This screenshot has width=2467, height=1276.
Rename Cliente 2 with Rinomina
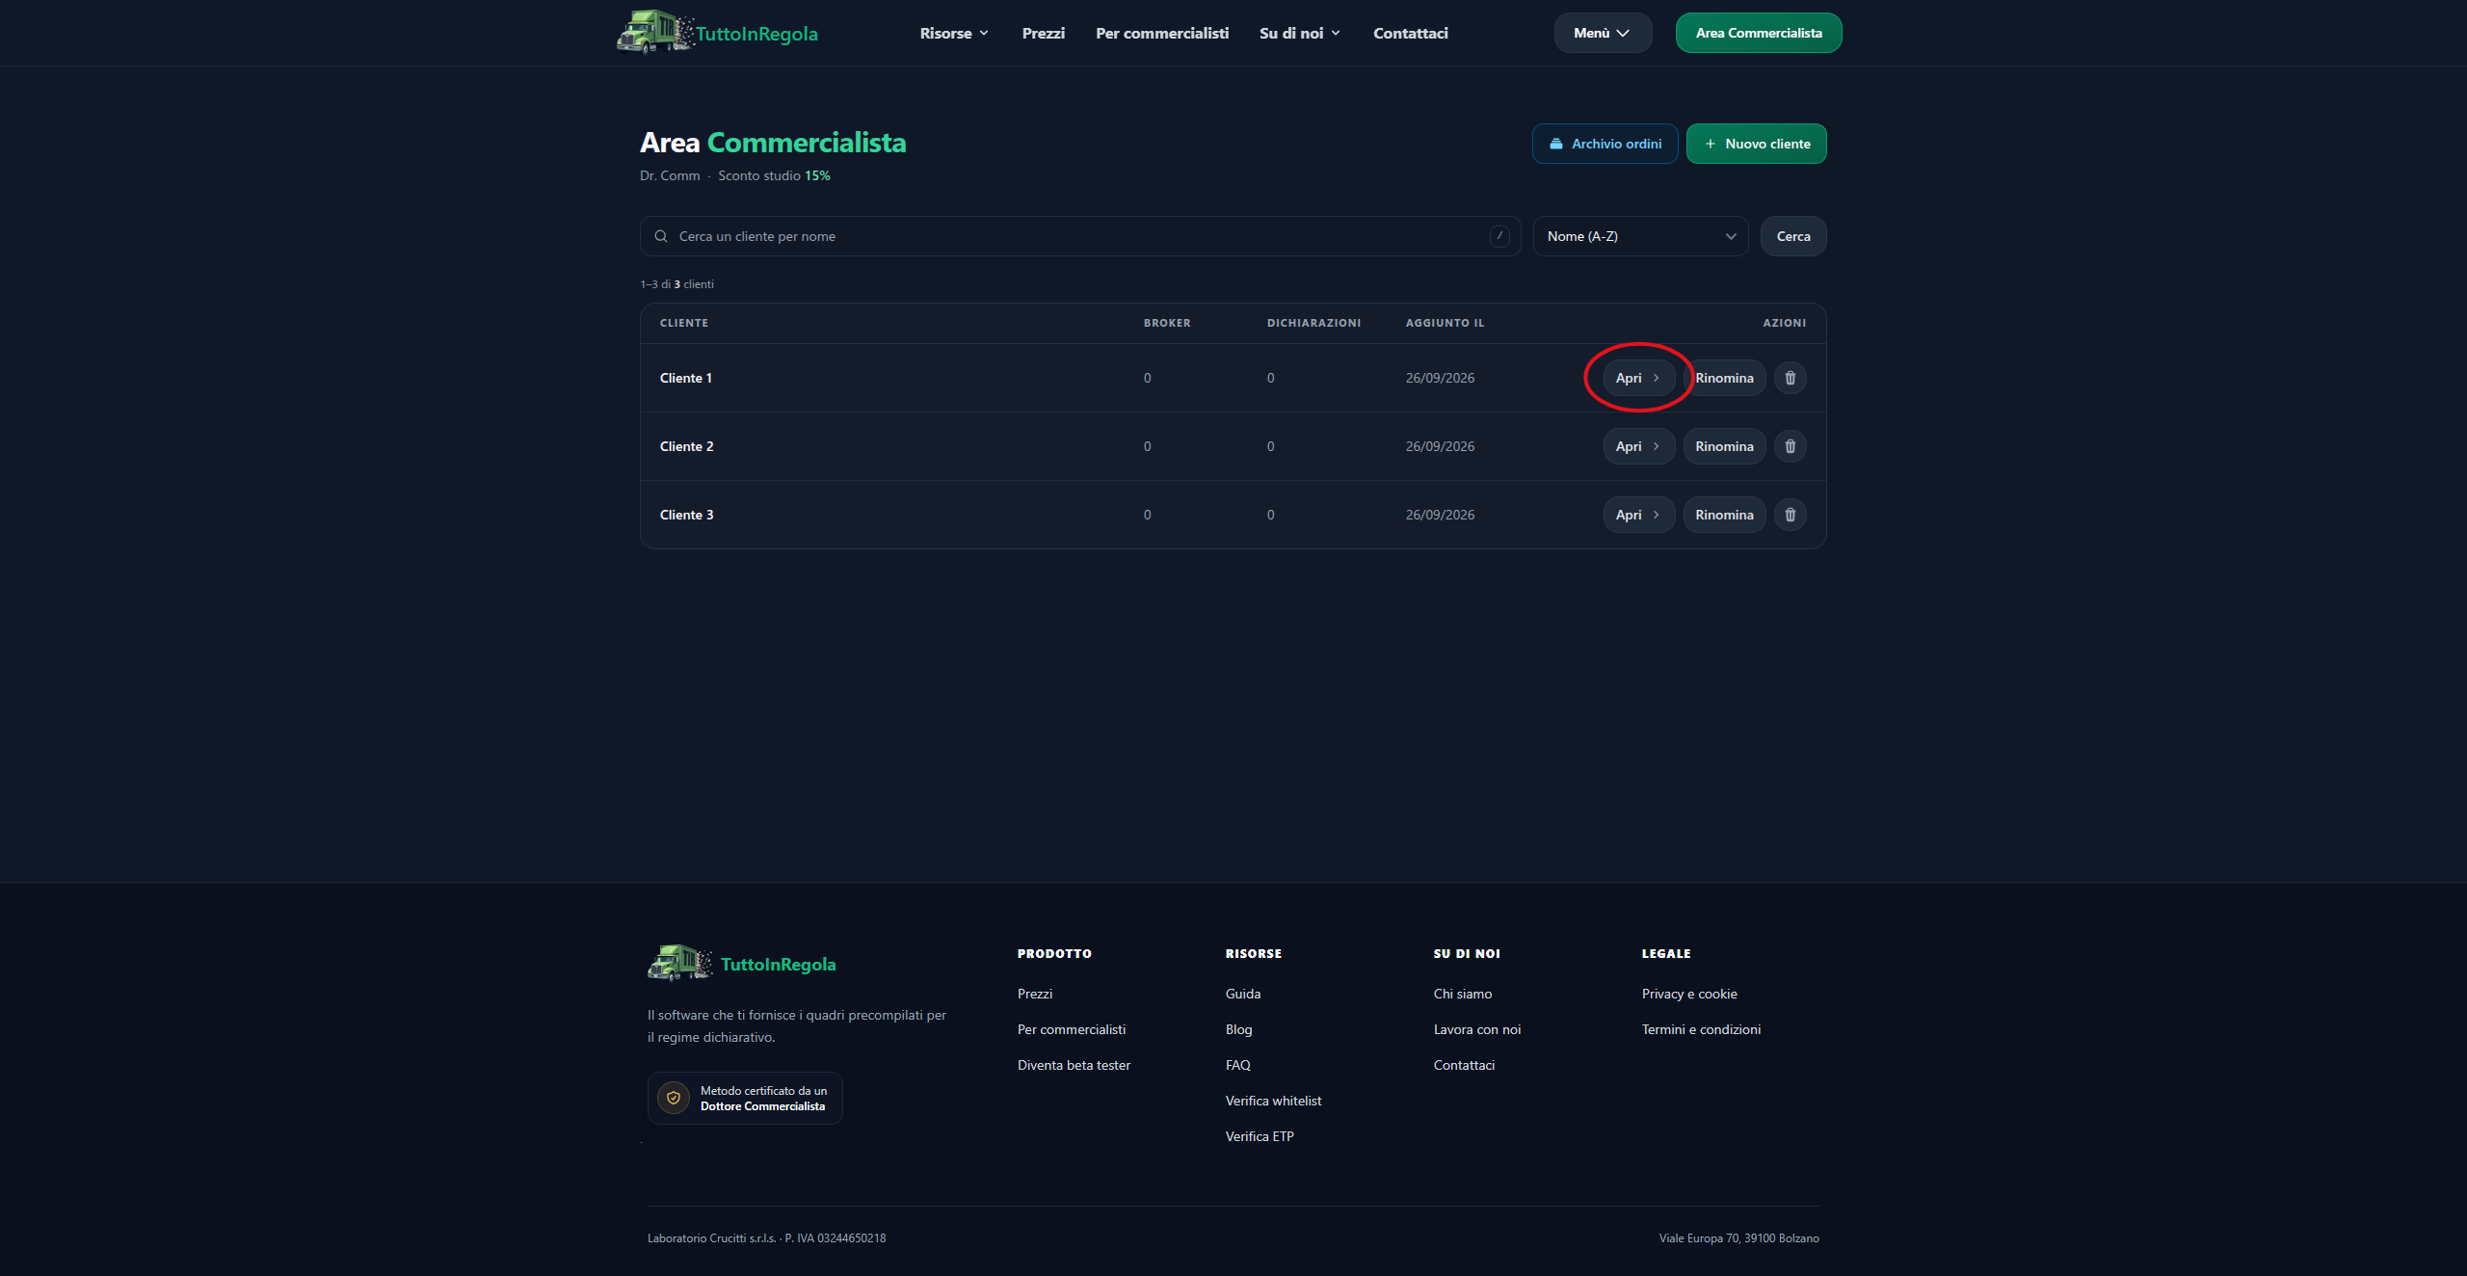[x=1724, y=446]
